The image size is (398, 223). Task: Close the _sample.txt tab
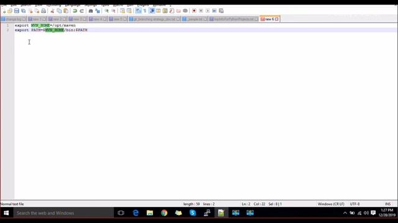(x=205, y=19)
